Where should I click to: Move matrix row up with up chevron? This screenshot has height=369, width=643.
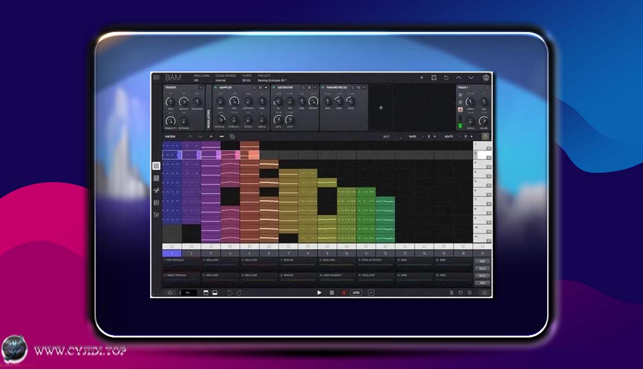point(190,136)
